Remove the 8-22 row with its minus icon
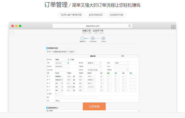Image resolution: width=185 pixels, height=118 pixels. tap(49, 83)
